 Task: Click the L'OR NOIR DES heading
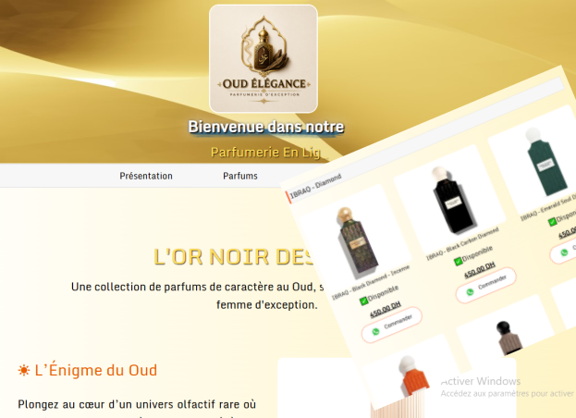pos(234,257)
